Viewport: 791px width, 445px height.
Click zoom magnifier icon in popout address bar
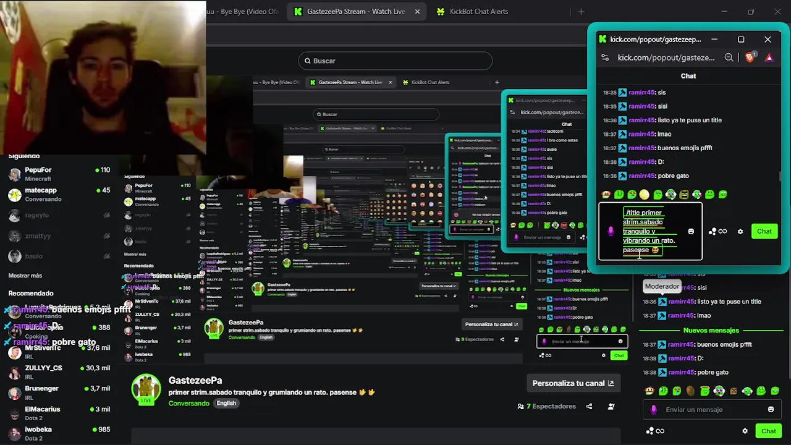click(729, 57)
